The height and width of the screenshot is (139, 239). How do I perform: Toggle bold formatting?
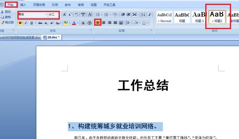coord(20,23)
